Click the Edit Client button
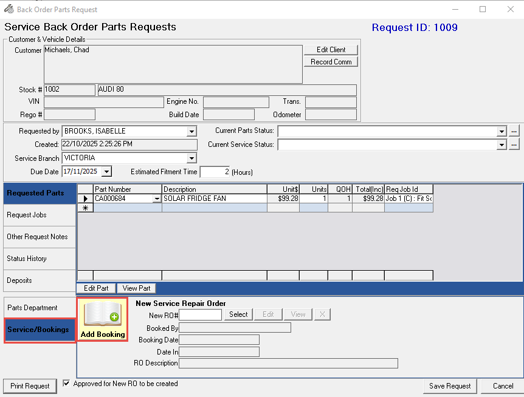 331,50
